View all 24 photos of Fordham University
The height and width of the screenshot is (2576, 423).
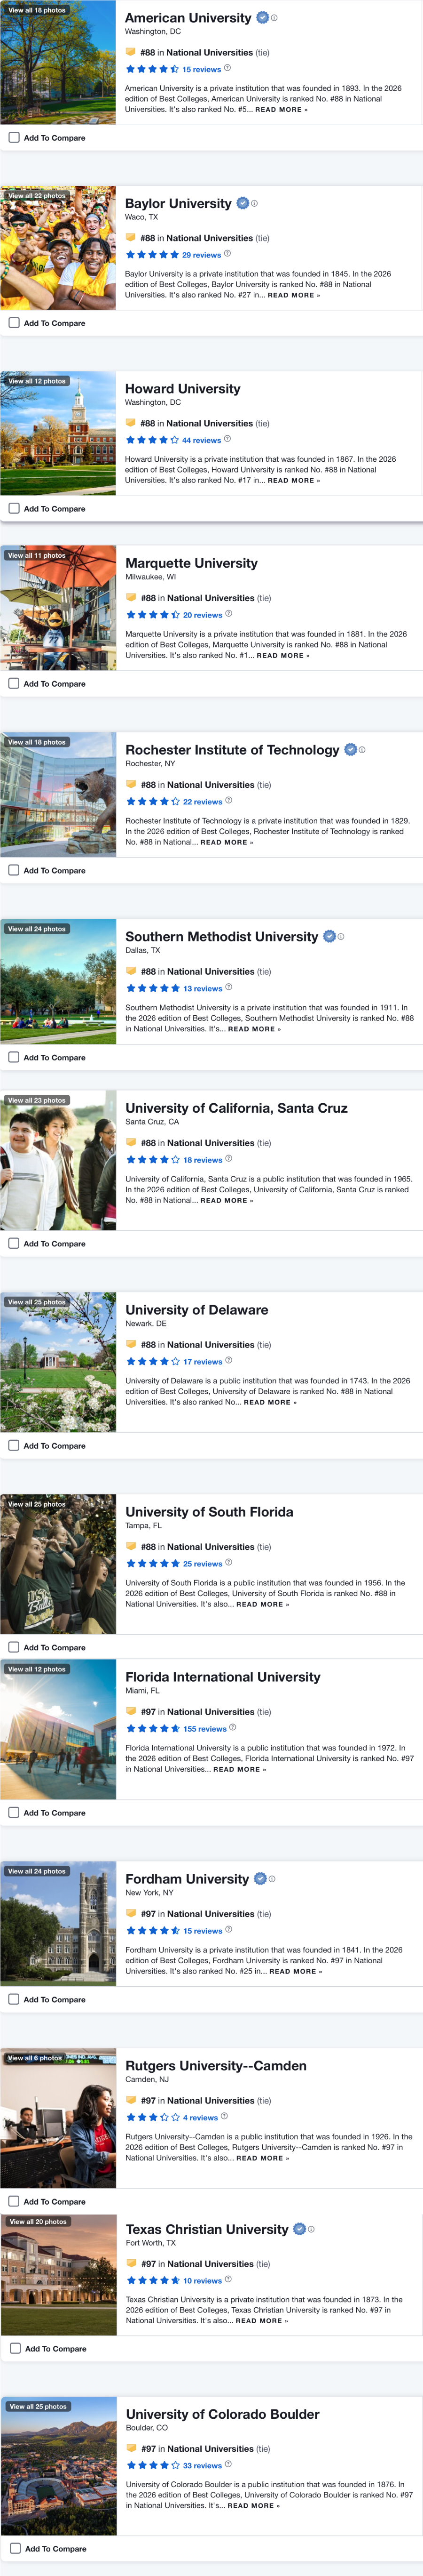(x=37, y=1871)
